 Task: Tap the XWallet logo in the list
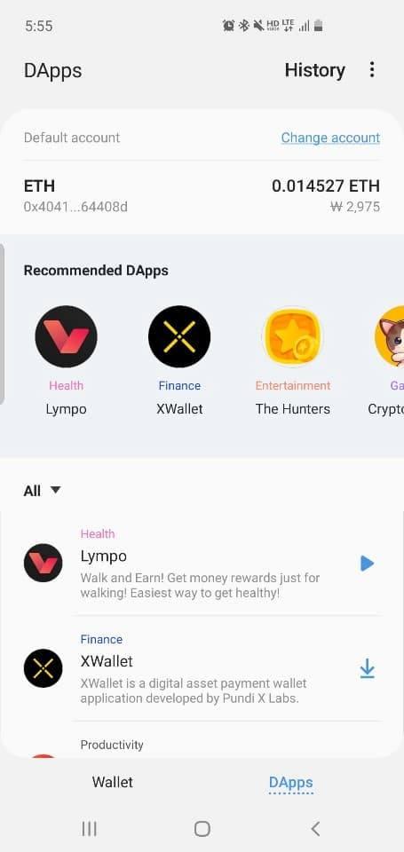click(x=43, y=668)
